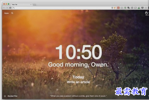Click the browser forward arrow

pos(7,8)
